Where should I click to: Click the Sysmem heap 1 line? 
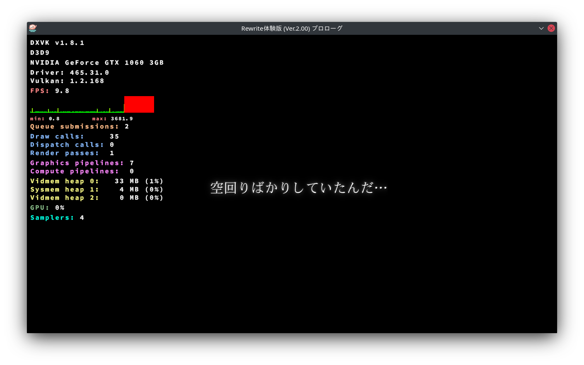[97, 189]
